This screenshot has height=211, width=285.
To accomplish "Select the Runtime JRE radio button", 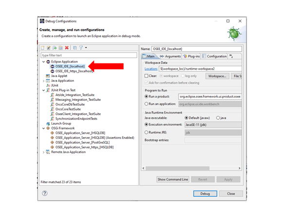I will tap(146, 133).
